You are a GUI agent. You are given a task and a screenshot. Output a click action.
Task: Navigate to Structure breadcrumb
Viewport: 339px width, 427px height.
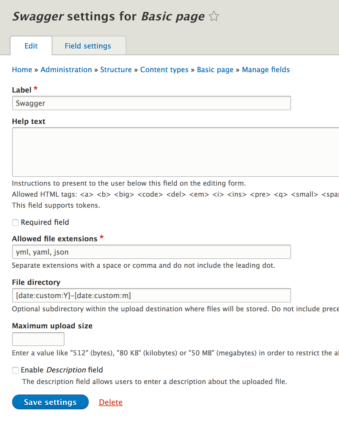116,70
